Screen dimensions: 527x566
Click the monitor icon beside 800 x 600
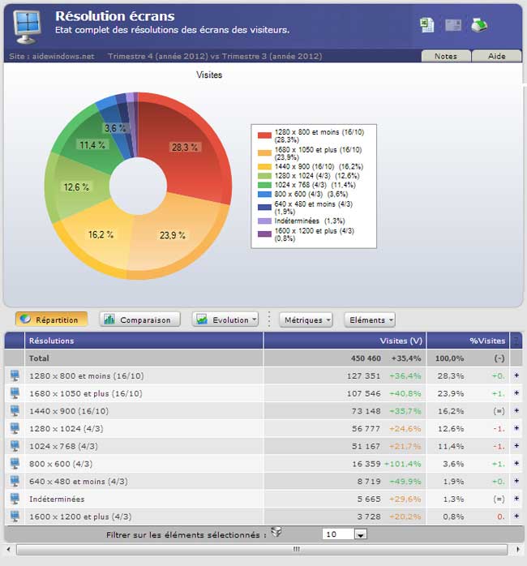[x=15, y=464]
